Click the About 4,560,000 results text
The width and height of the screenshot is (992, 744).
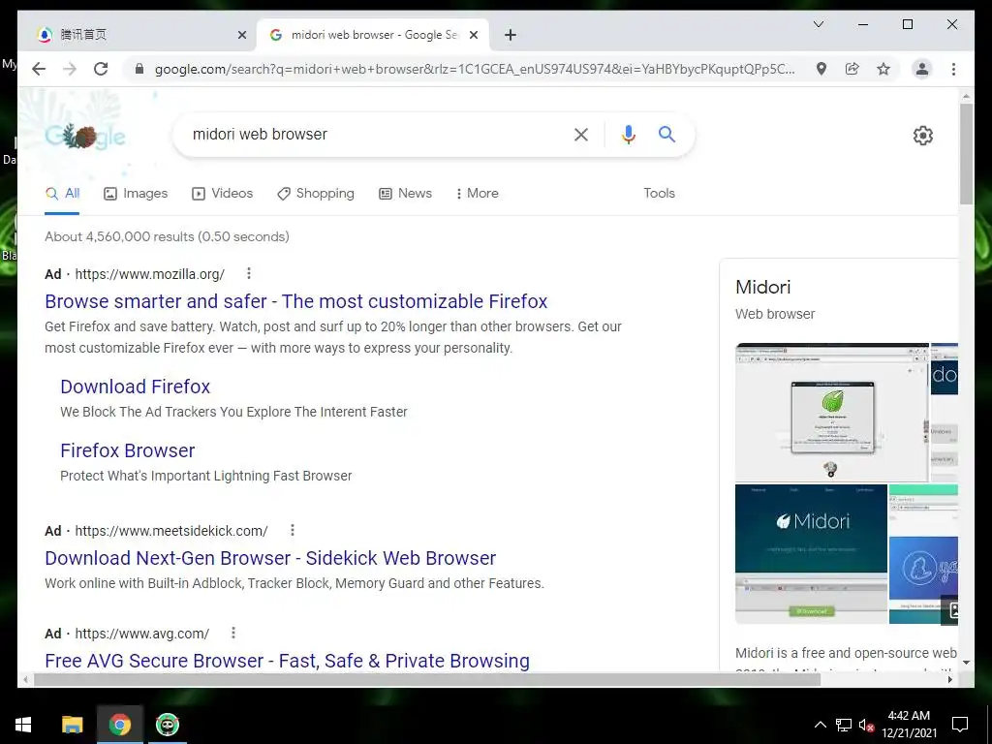[167, 236]
